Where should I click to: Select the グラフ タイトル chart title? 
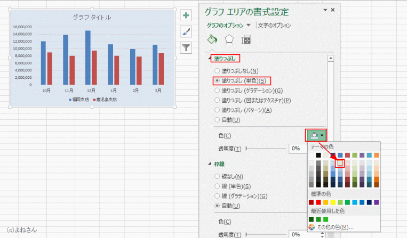tap(92, 18)
